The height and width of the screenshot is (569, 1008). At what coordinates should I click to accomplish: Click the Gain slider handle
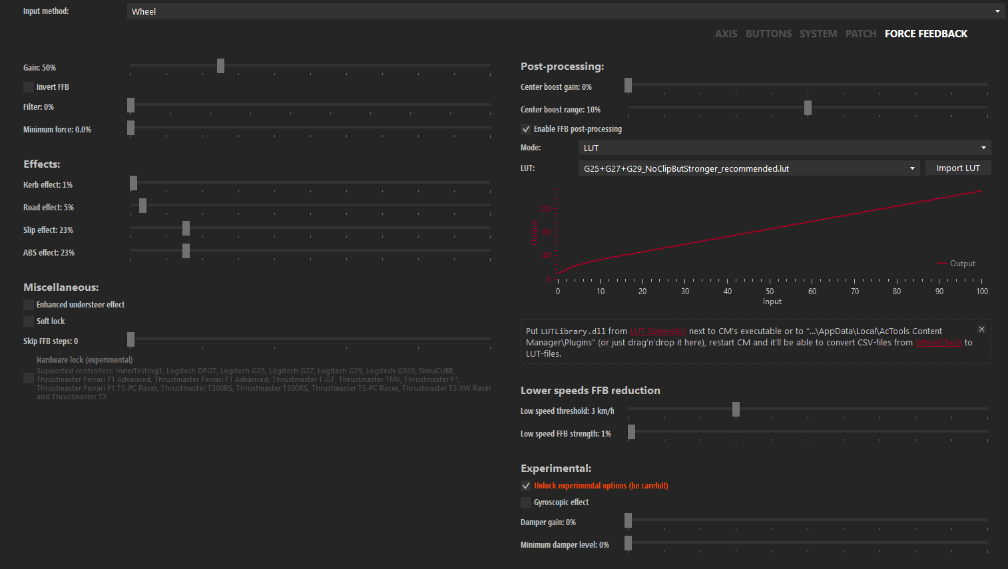(x=220, y=66)
